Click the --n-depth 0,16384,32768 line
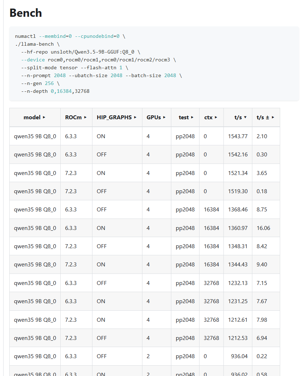The image size is (308, 376). click(x=55, y=91)
